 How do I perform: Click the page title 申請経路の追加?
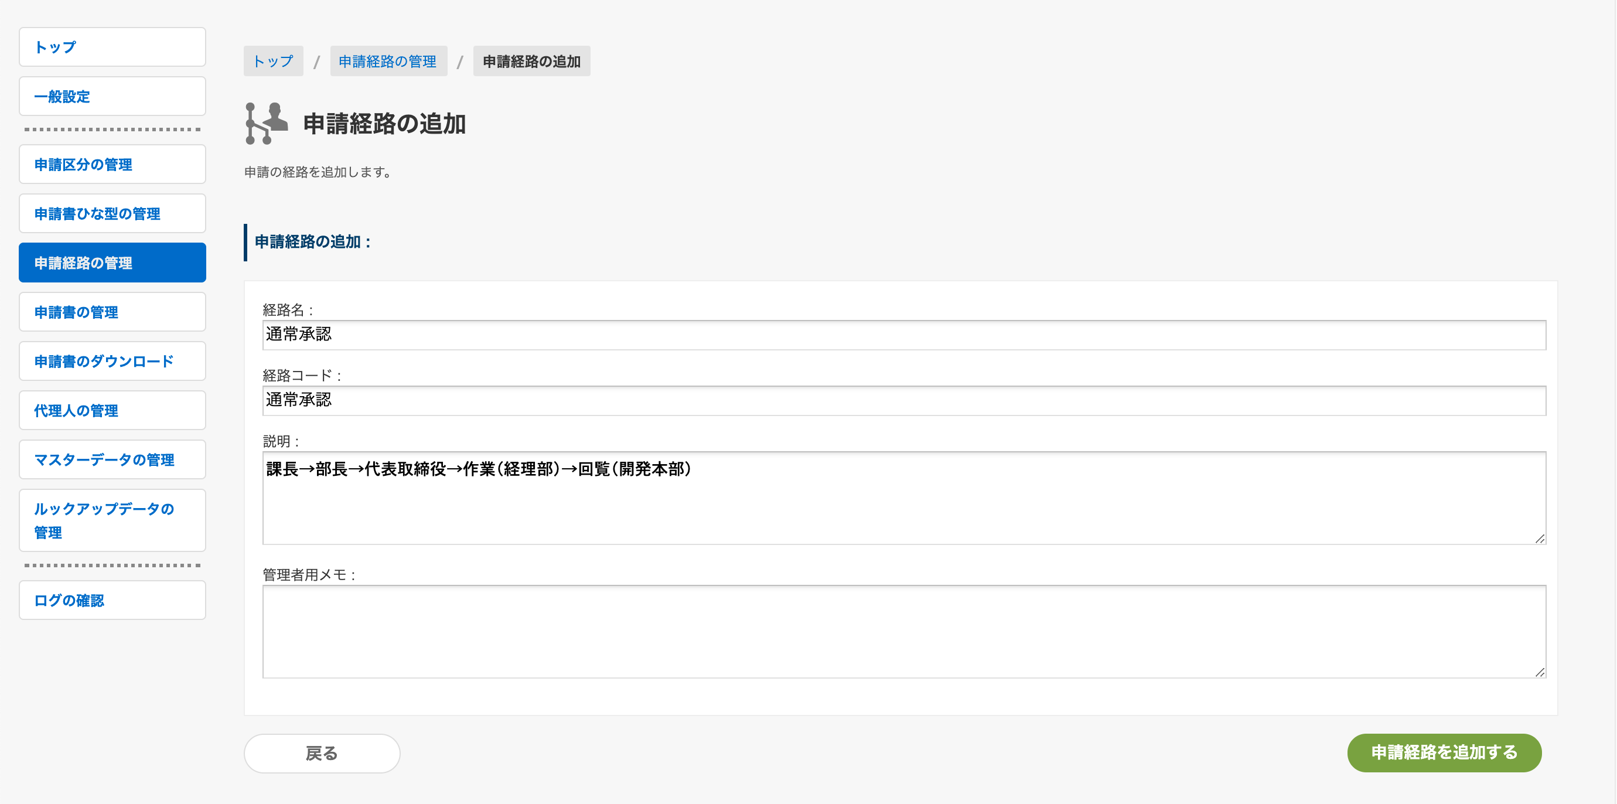coord(385,124)
